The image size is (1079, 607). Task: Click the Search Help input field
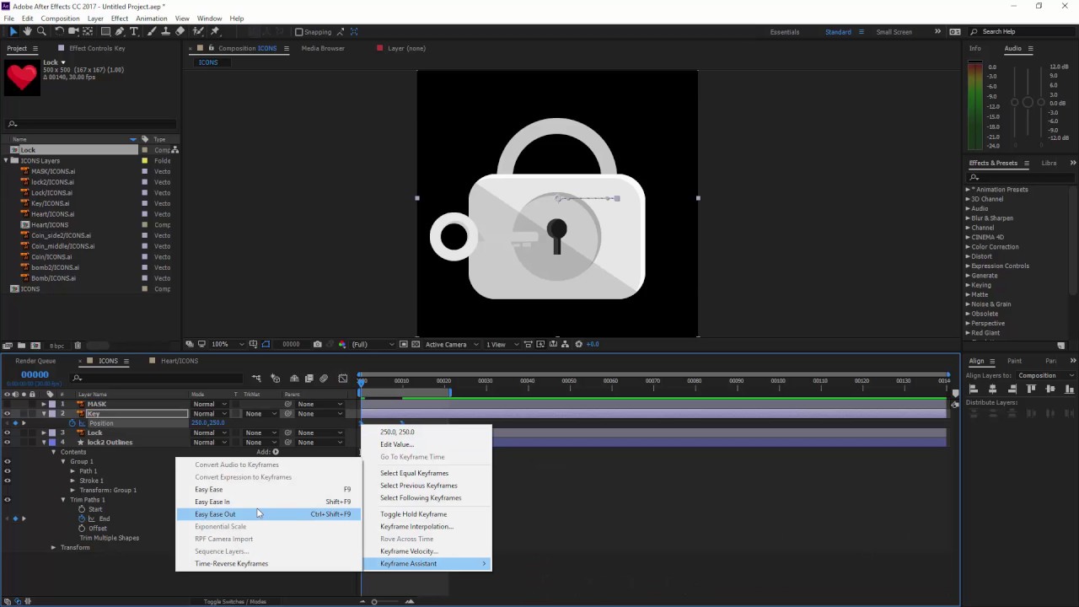(x=1022, y=32)
